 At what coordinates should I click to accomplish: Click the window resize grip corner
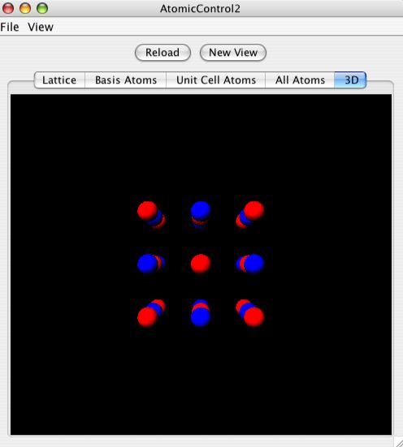coord(398,442)
